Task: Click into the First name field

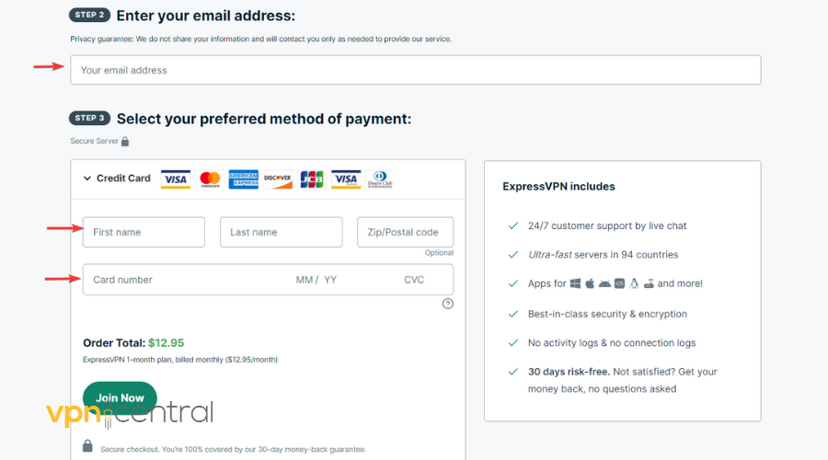Action: [144, 233]
